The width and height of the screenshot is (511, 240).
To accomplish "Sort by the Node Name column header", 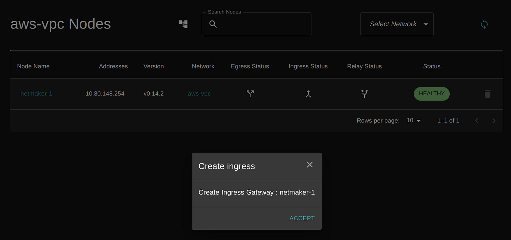I will click(x=33, y=66).
